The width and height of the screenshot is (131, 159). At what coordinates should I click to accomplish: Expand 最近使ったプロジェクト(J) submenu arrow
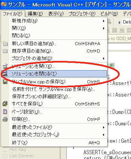103,135
